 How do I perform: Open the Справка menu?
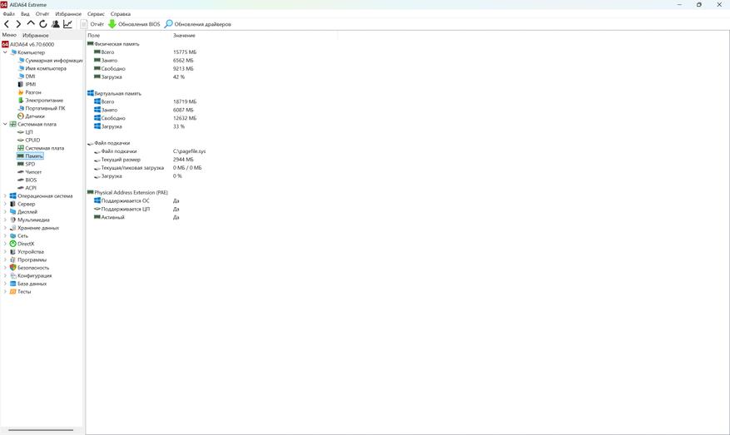pyautogui.click(x=121, y=14)
